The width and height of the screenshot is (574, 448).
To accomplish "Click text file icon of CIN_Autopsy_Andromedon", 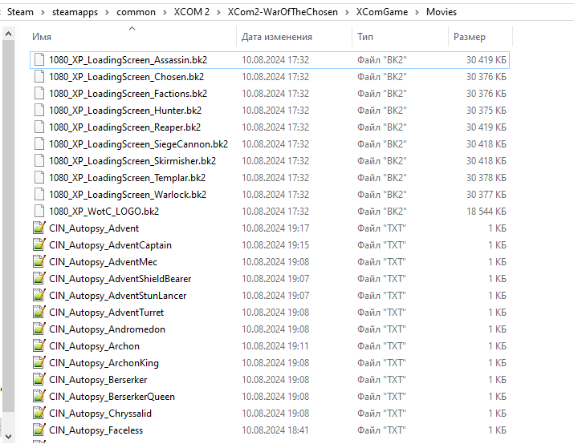I will 39,329.
